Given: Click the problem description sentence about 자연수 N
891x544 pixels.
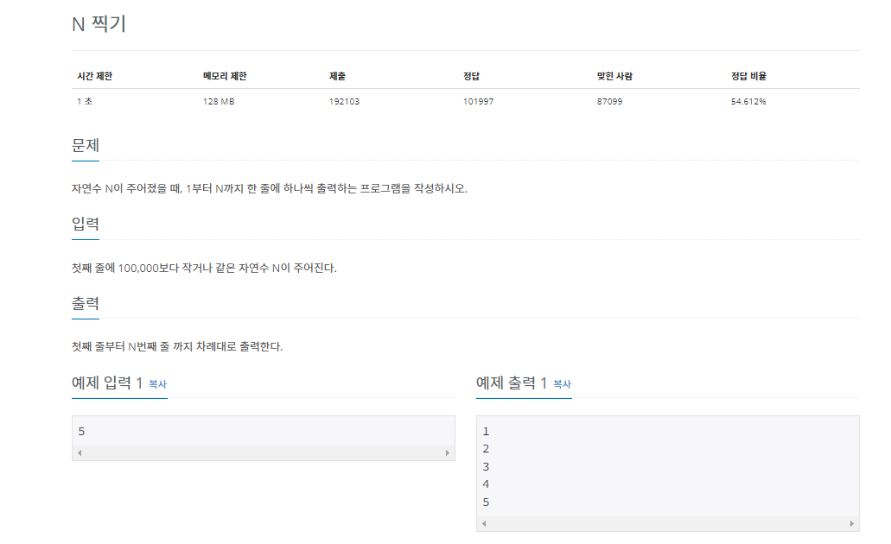Looking at the screenshot, I should pyautogui.click(x=270, y=188).
